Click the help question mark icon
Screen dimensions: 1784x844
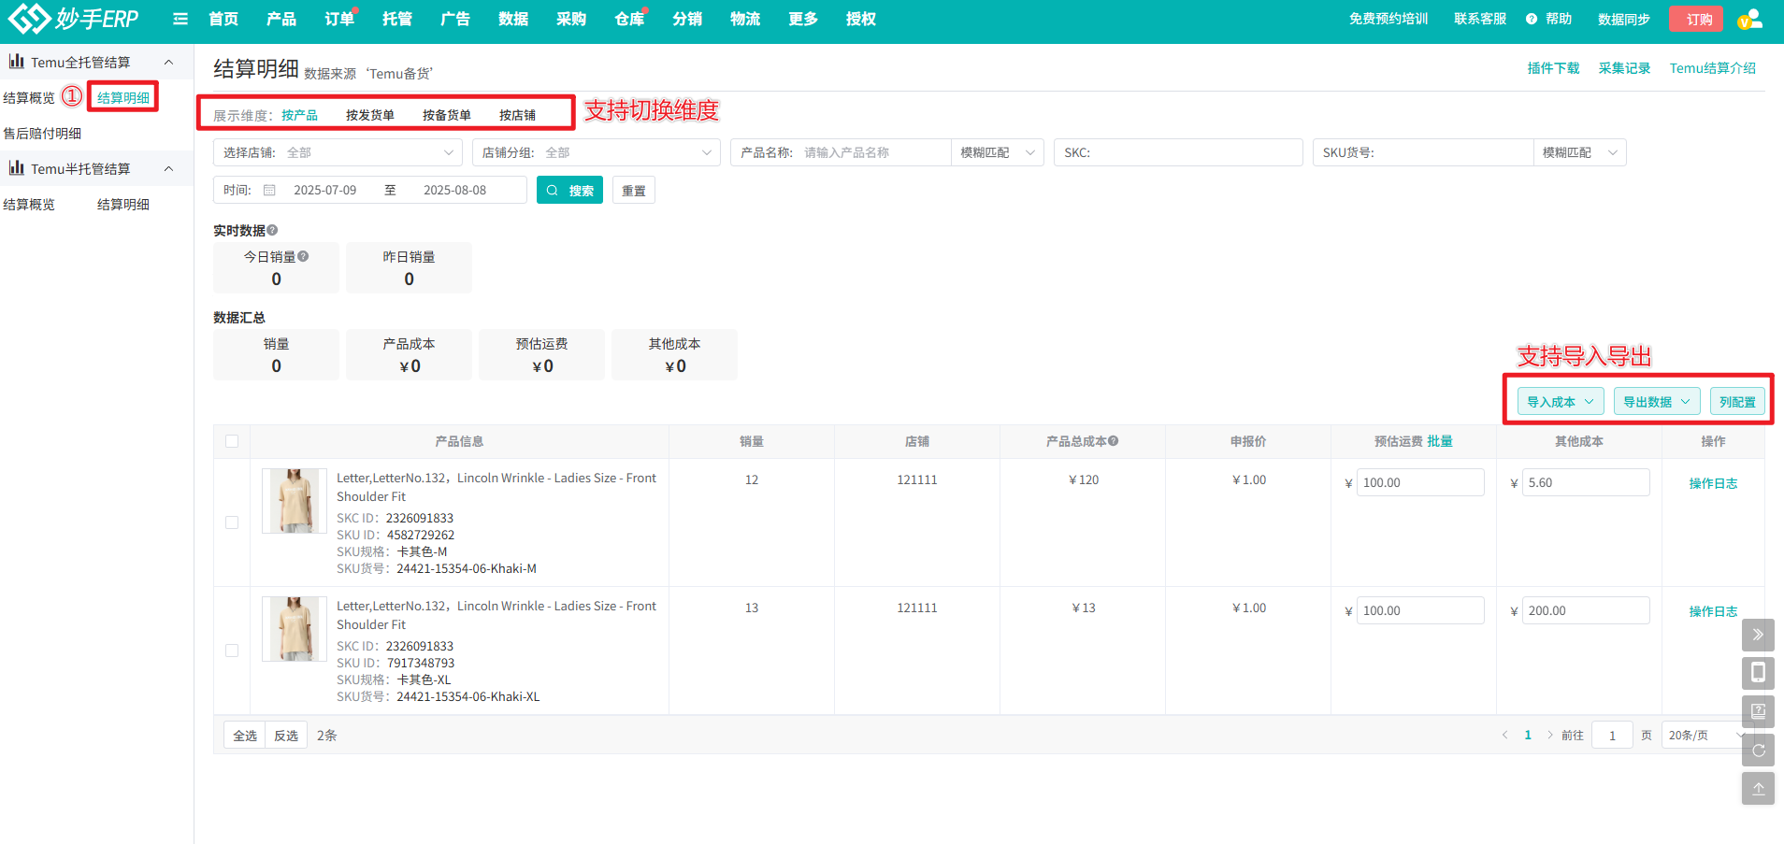[x=1532, y=19]
